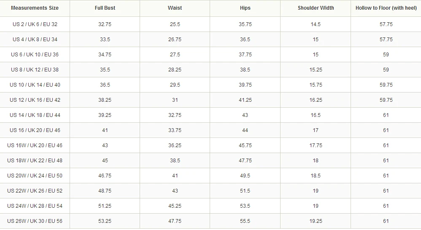Click the Waist column header
The width and height of the screenshot is (421, 230).
(175, 8)
